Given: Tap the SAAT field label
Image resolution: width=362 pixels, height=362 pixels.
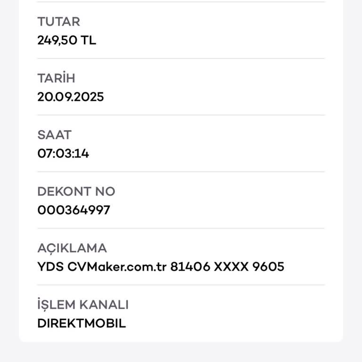Looking at the screenshot, I should point(54,135).
